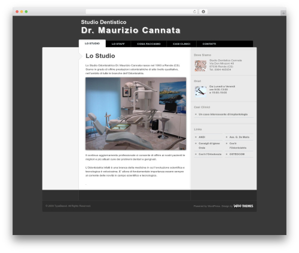Viewport: 299px width, 253px height.
Task: Click the yellow minimize window button
Action: (22, 12)
